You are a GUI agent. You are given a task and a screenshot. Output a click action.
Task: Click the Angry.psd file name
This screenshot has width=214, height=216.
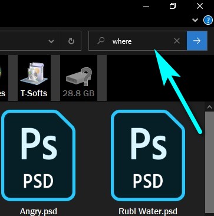point(38,211)
